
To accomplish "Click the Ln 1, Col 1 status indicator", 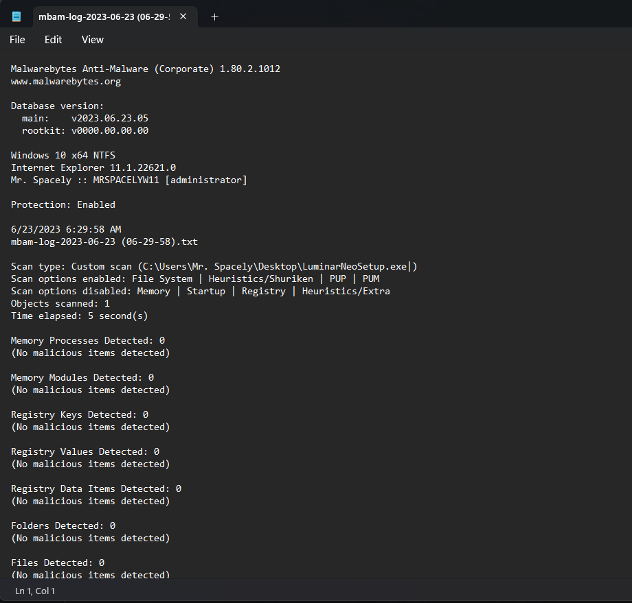I will point(35,591).
